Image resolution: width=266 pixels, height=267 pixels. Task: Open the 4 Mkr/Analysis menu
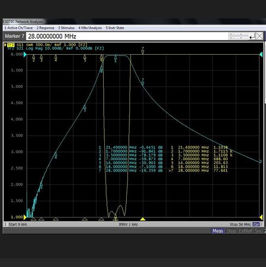coord(90,28)
